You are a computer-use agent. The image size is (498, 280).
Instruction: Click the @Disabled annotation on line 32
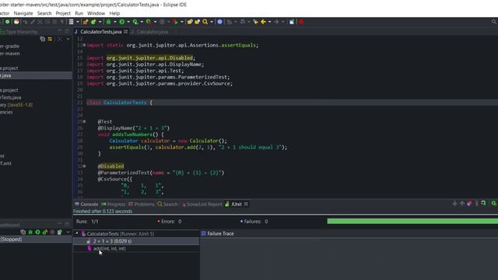click(x=110, y=166)
